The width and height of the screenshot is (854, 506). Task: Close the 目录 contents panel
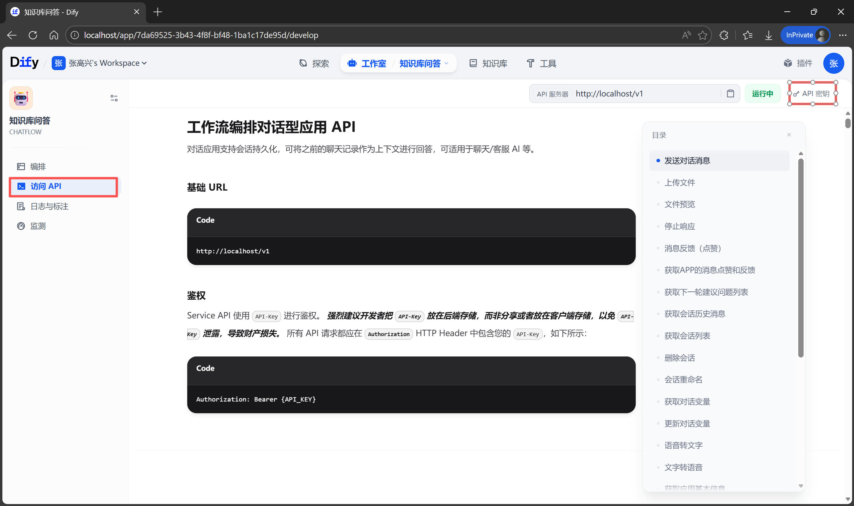(x=789, y=135)
